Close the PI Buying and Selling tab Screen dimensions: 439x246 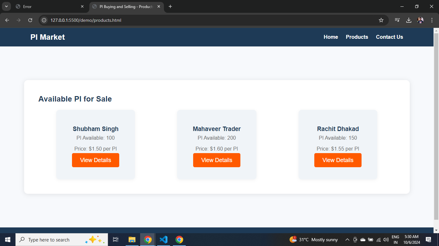tap(159, 6)
